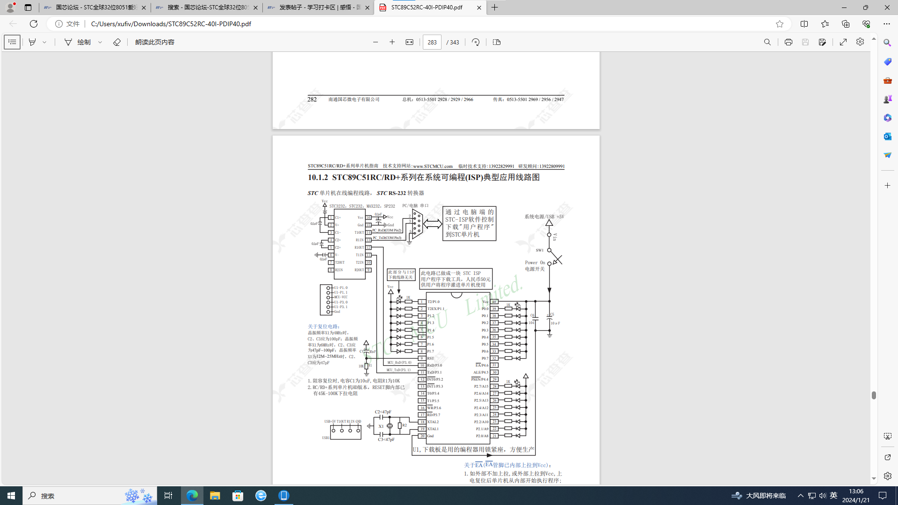This screenshot has height=505, width=898.
Task: Click Read aloud (朗读此页内容)
Action: (x=154, y=42)
